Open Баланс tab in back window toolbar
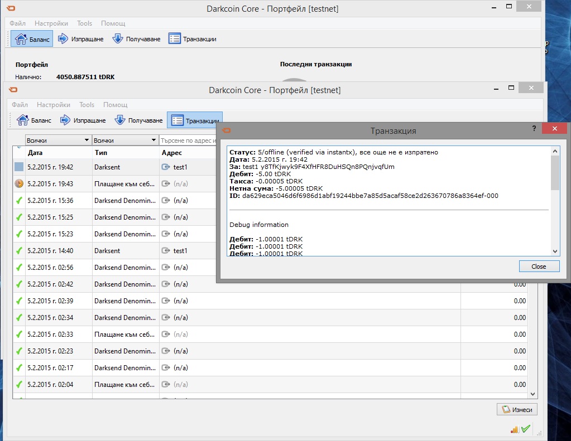Screen dimensions: 571x441 [32, 39]
